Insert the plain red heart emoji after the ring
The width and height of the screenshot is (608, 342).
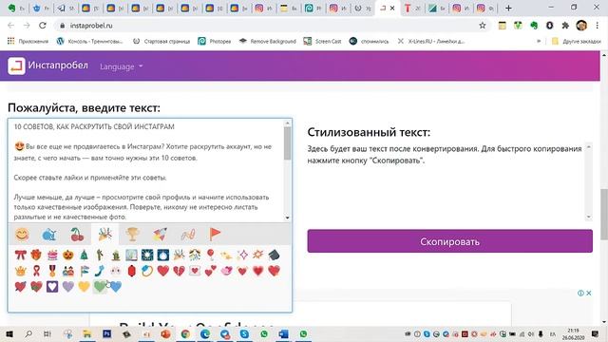pos(163,271)
